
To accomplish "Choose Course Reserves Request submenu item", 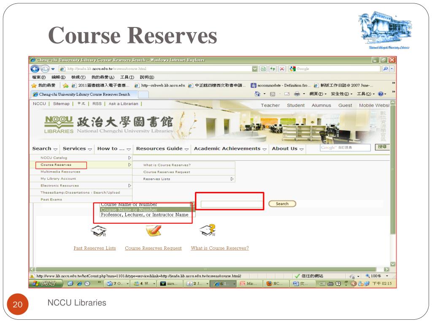I will tap(166, 172).
